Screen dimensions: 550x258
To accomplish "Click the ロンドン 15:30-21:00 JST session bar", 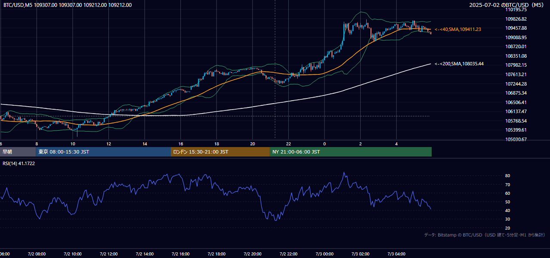I will (x=220, y=152).
